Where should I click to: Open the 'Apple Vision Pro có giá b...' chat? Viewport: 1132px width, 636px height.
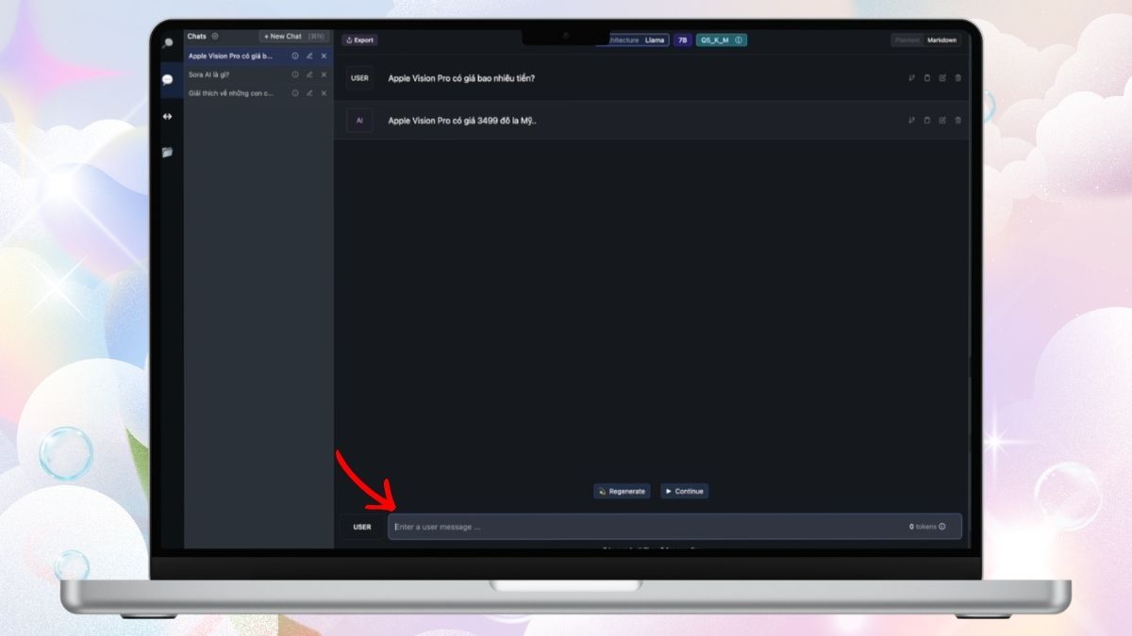click(x=230, y=57)
